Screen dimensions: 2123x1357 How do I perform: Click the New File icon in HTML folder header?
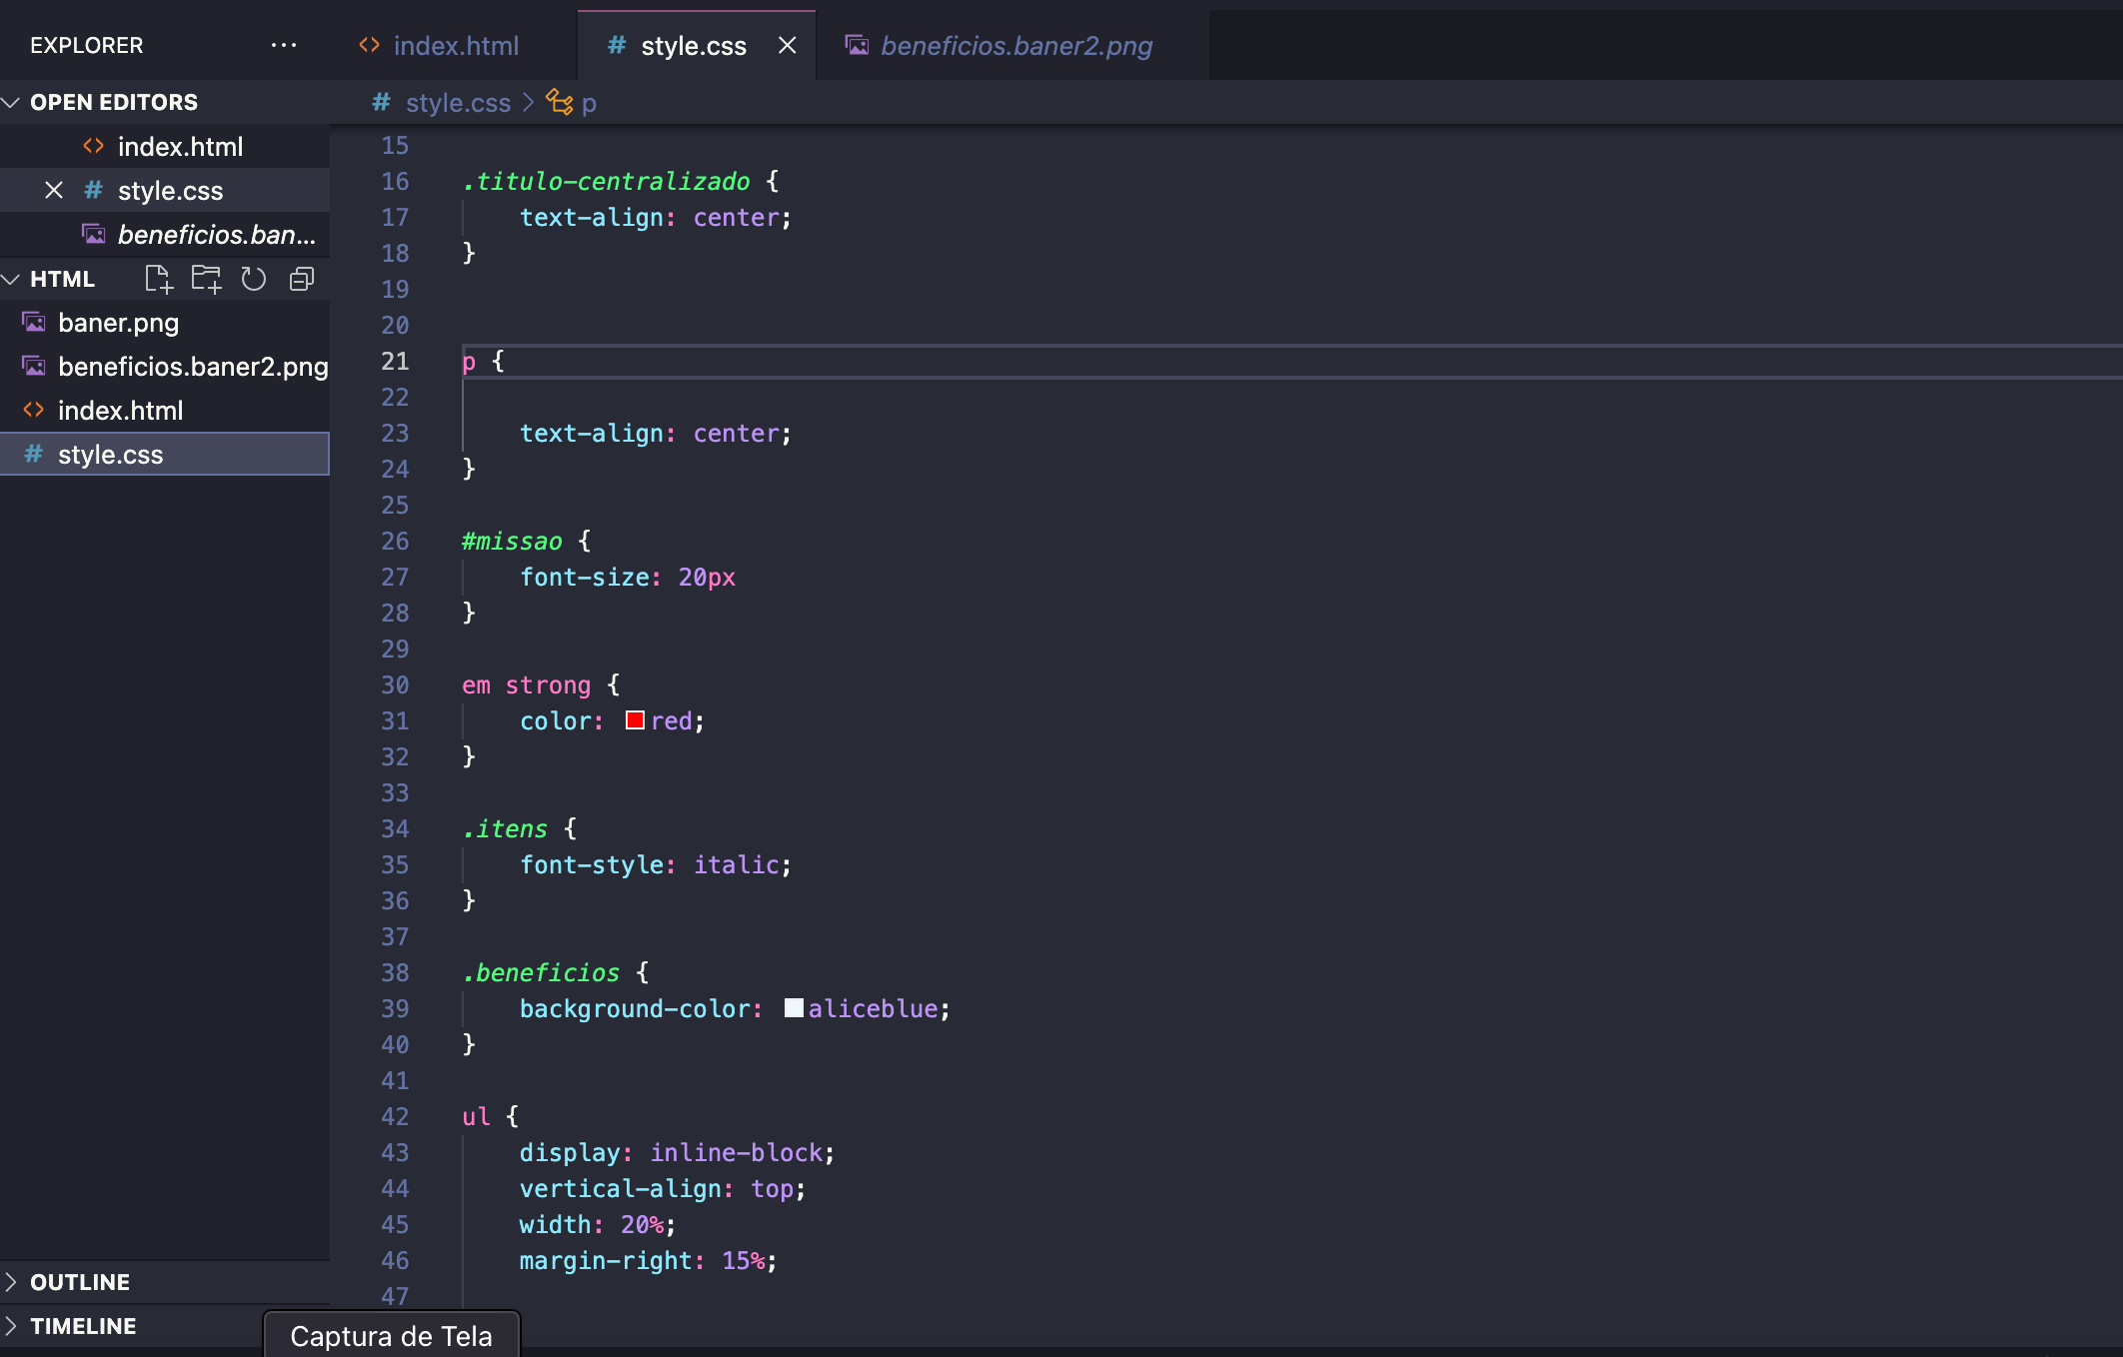158,279
